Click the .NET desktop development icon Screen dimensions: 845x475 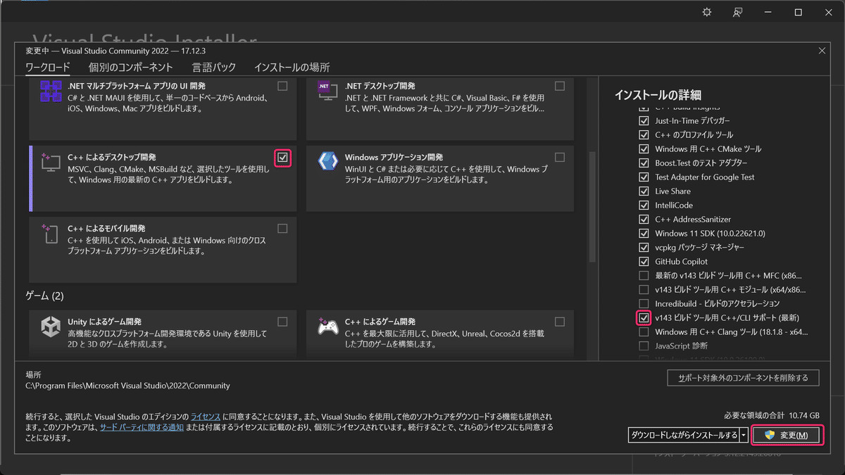coord(327,92)
